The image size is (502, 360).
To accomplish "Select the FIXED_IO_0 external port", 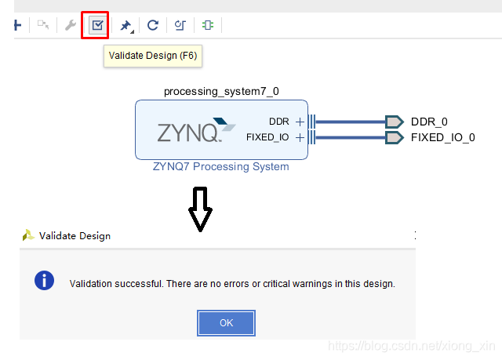I will (394, 137).
